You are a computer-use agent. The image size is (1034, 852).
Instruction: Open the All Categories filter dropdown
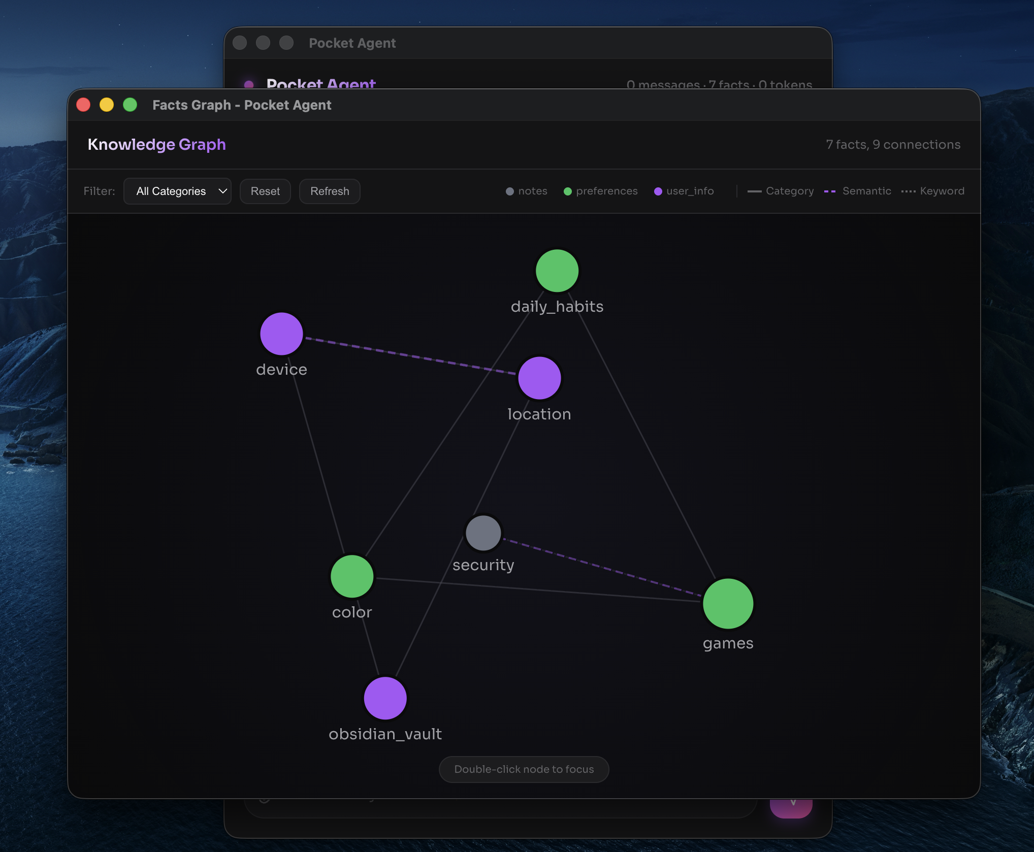tap(177, 191)
